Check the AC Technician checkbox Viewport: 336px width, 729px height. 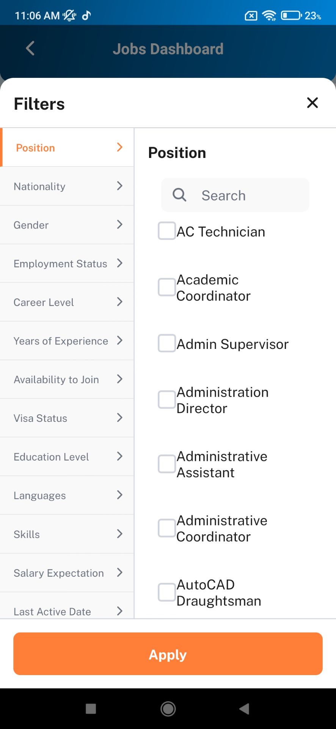[x=167, y=231]
